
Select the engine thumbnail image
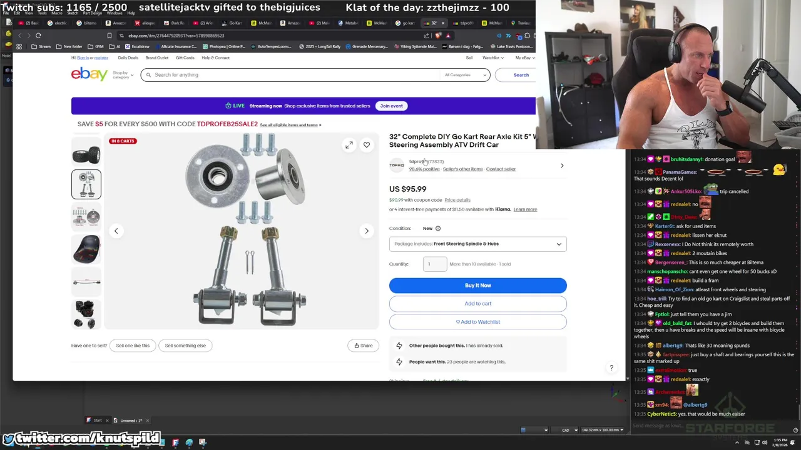point(86,314)
